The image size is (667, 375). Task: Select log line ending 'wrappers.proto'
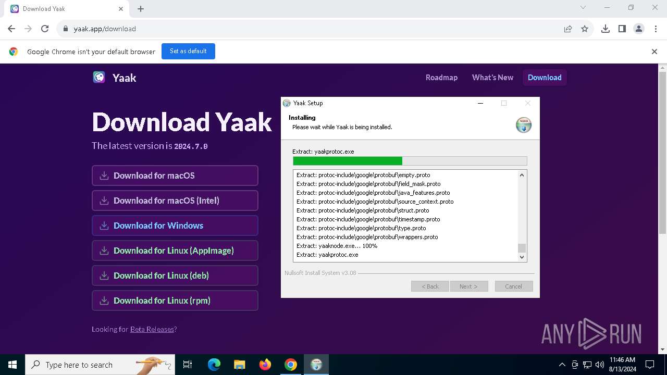[x=367, y=237]
